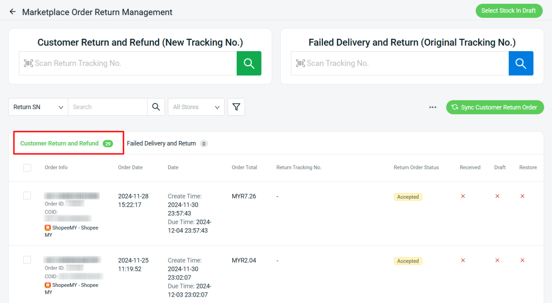Expand the Return SN dropdown
552x303 pixels.
[x=38, y=107]
